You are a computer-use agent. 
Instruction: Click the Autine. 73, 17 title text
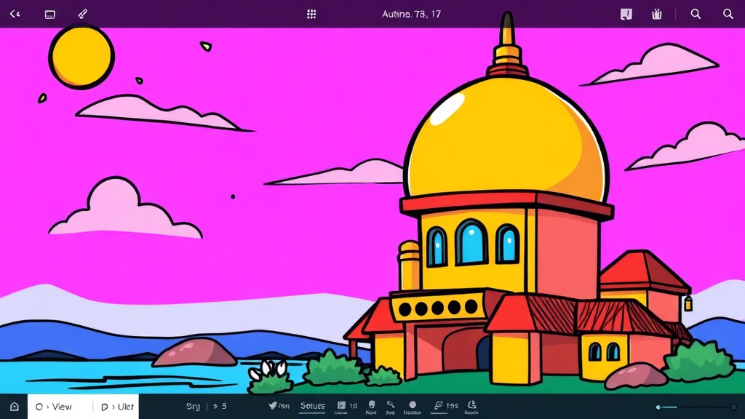411,14
